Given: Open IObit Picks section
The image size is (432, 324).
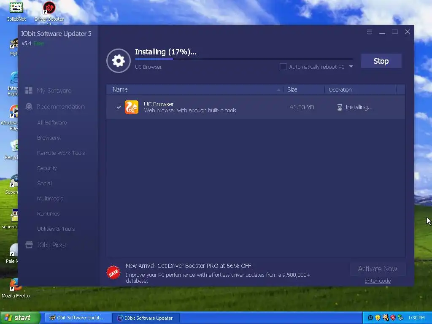Looking at the screenshot, I should click(x=51, y=245).
